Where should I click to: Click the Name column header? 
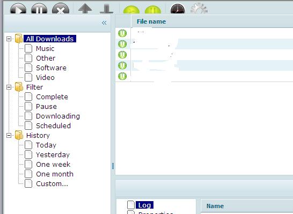[215, 206]
